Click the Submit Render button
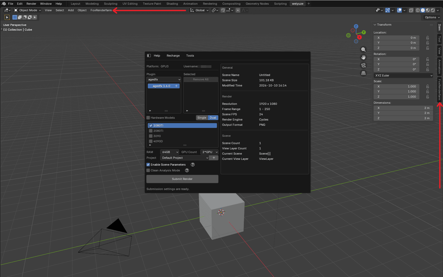The image size is (443, 277). click(x=182, y=179)
